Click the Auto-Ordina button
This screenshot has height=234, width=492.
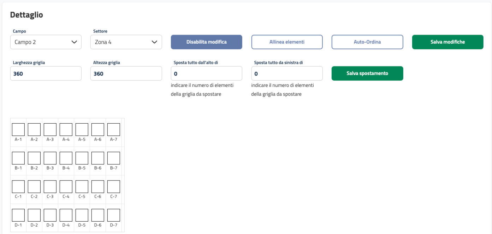[x=367, y=42]
